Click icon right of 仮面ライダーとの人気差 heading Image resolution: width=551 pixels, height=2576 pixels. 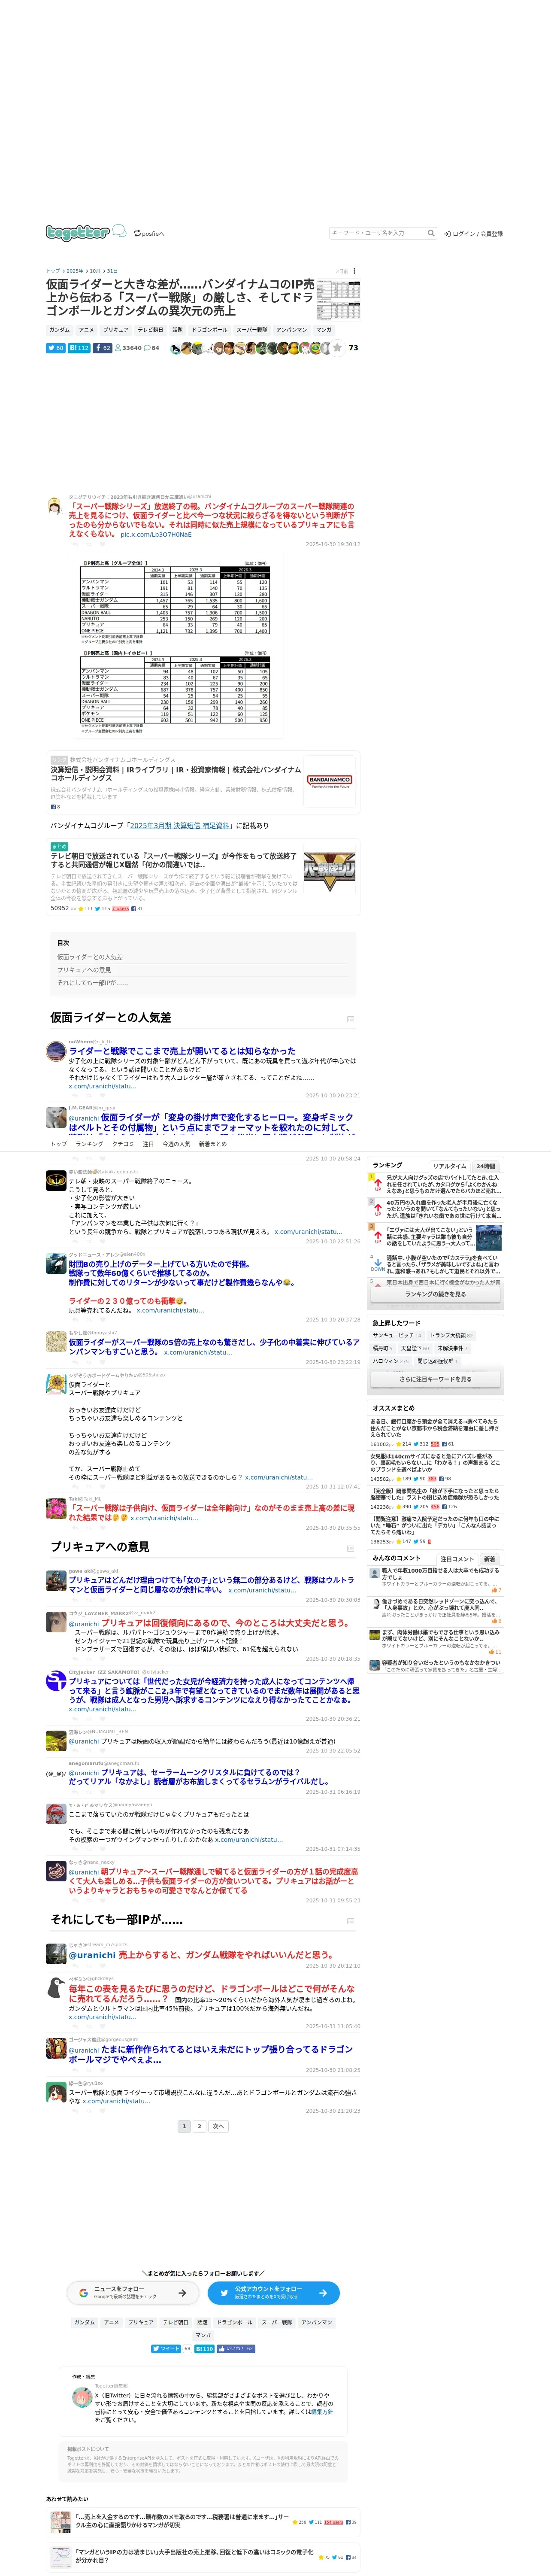click(350, 1019)
